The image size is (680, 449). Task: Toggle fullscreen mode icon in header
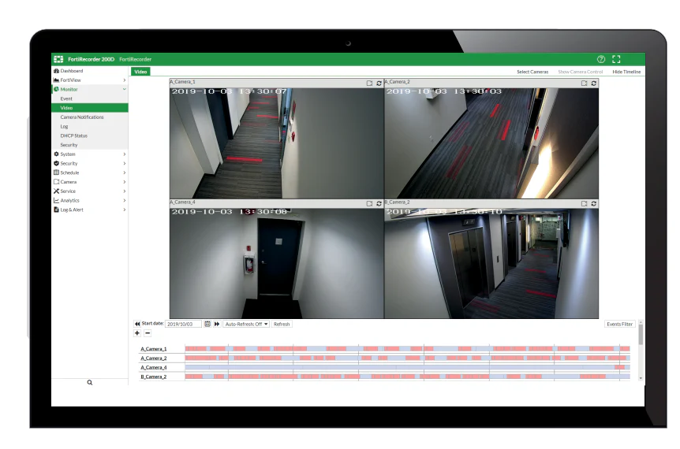[x=616, y=59]
